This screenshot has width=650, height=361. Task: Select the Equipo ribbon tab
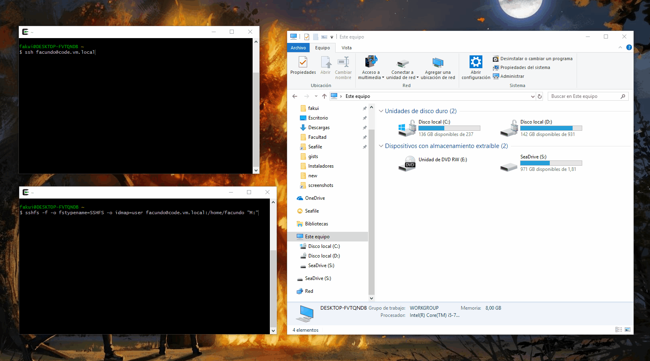pyautogui.click(x=322, y=48)
